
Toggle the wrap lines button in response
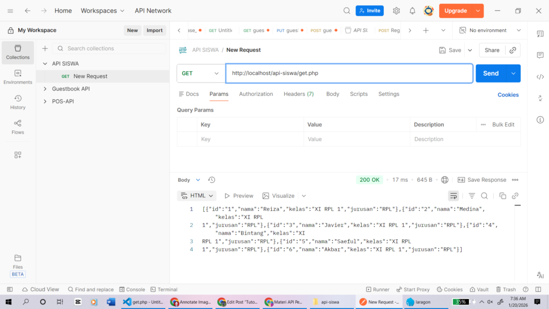pyautogui.click(x=454, y=196)
